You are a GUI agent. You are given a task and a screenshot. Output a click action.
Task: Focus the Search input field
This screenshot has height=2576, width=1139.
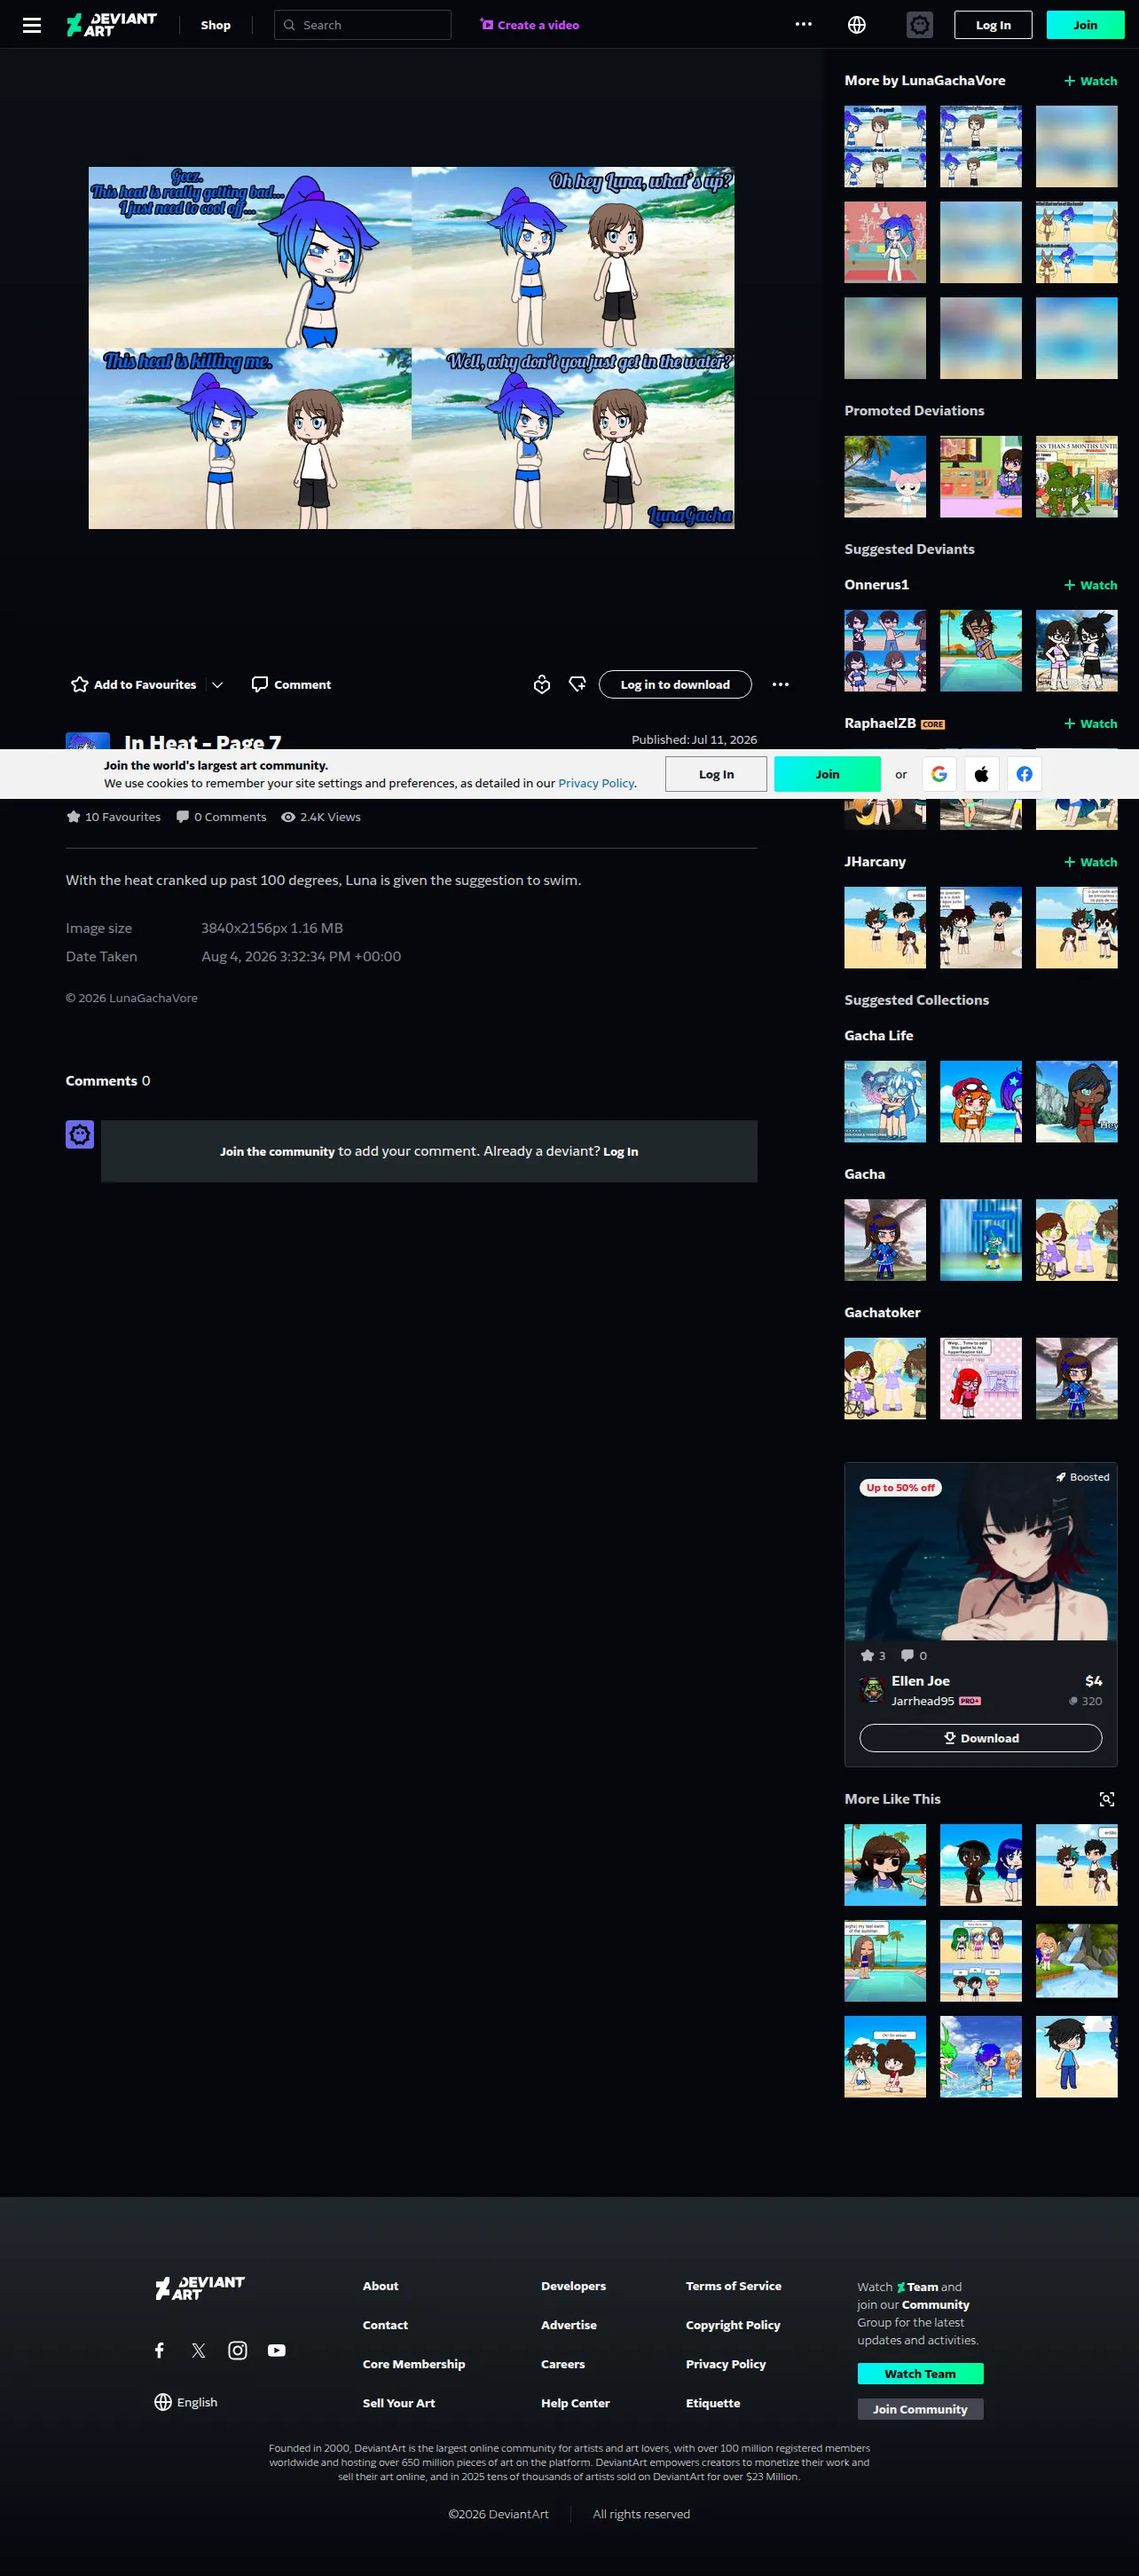pos(363,25)
